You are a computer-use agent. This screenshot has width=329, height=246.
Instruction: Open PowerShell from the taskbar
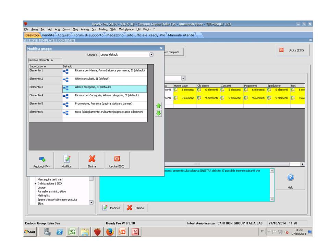click(60, 232)
